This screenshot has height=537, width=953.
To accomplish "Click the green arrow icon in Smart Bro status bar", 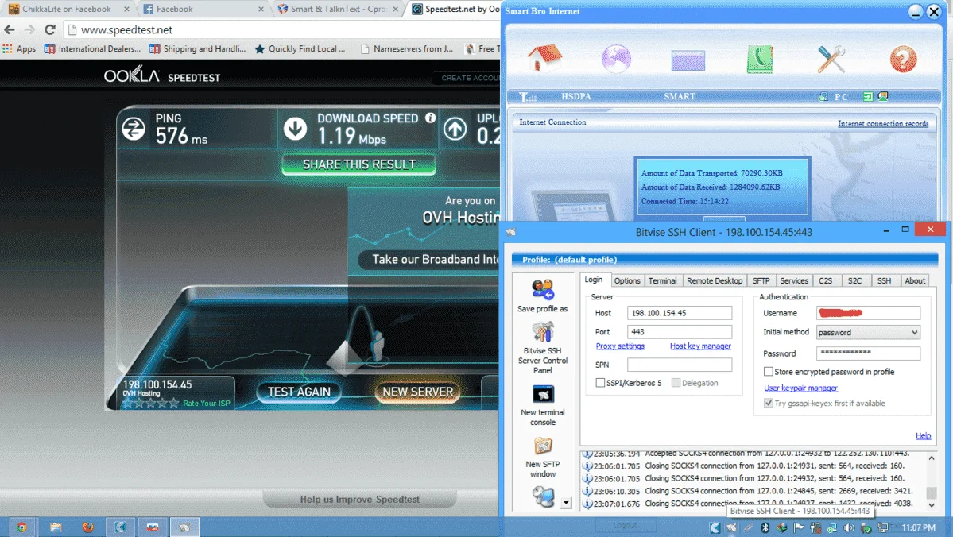I will [x=868, y=97].
